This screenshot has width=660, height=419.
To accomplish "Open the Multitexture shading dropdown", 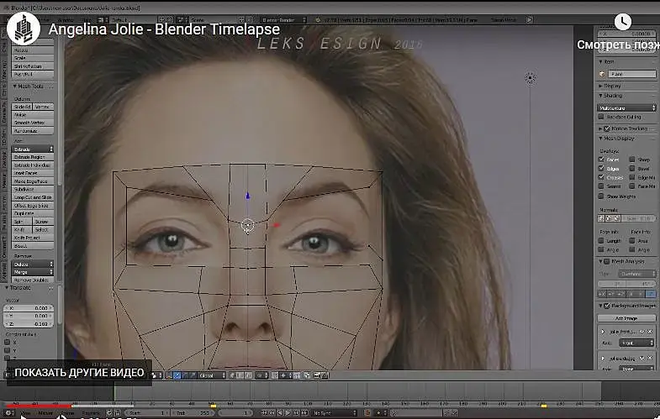I will pyautogui.click(x=626, y=108).
